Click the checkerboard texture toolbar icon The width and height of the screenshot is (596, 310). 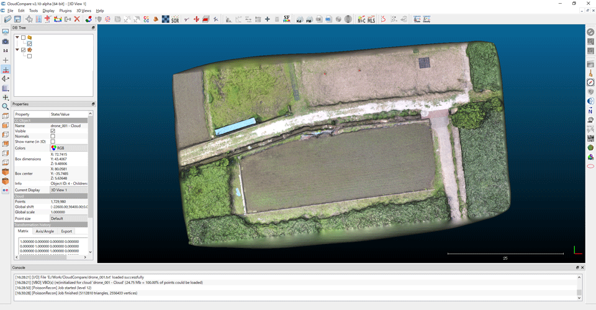[x=165, y=19]
